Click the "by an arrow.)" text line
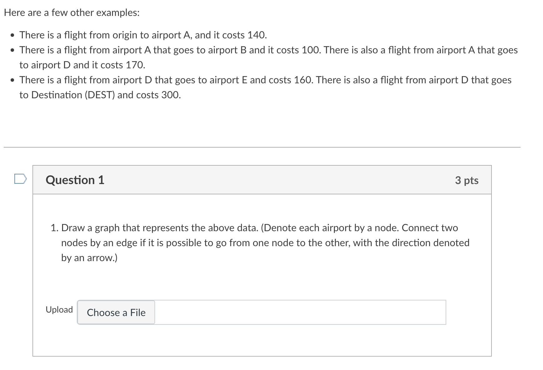 tap(89, 258)
